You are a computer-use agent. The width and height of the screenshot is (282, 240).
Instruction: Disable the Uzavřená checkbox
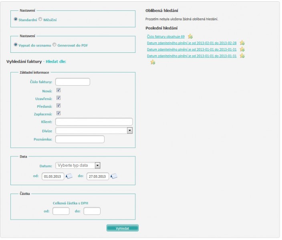click(x=58, y=98)
